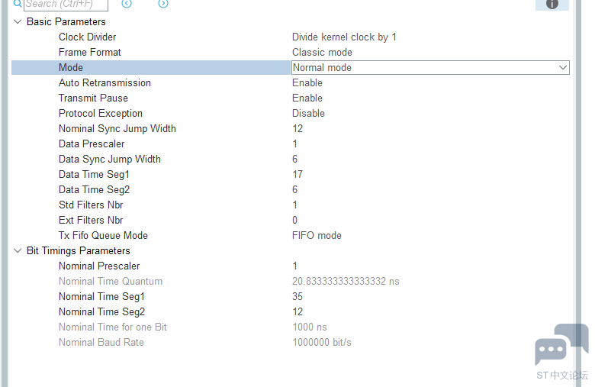Click Data Time Seg2 value 6
Viewport: 595px width, 387px height.
(x=295, y=189)
